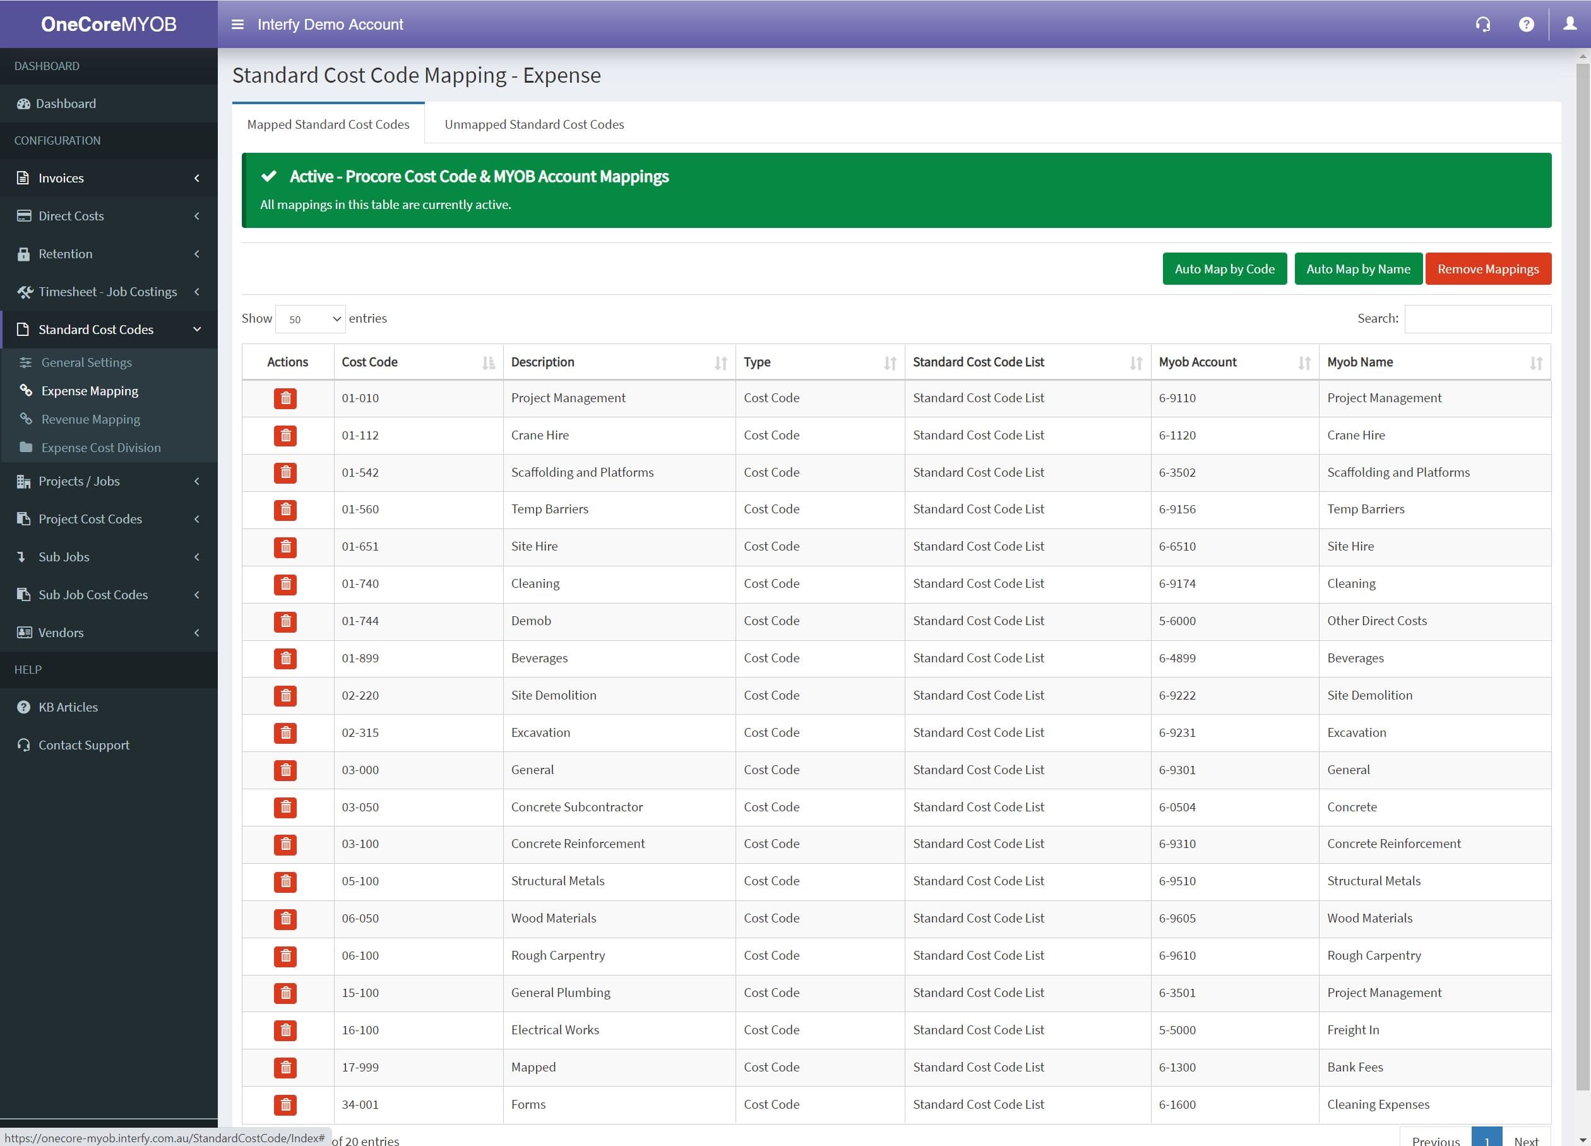Click the Search input field
This screenshot has height=1146, width=1591.
1477,319
